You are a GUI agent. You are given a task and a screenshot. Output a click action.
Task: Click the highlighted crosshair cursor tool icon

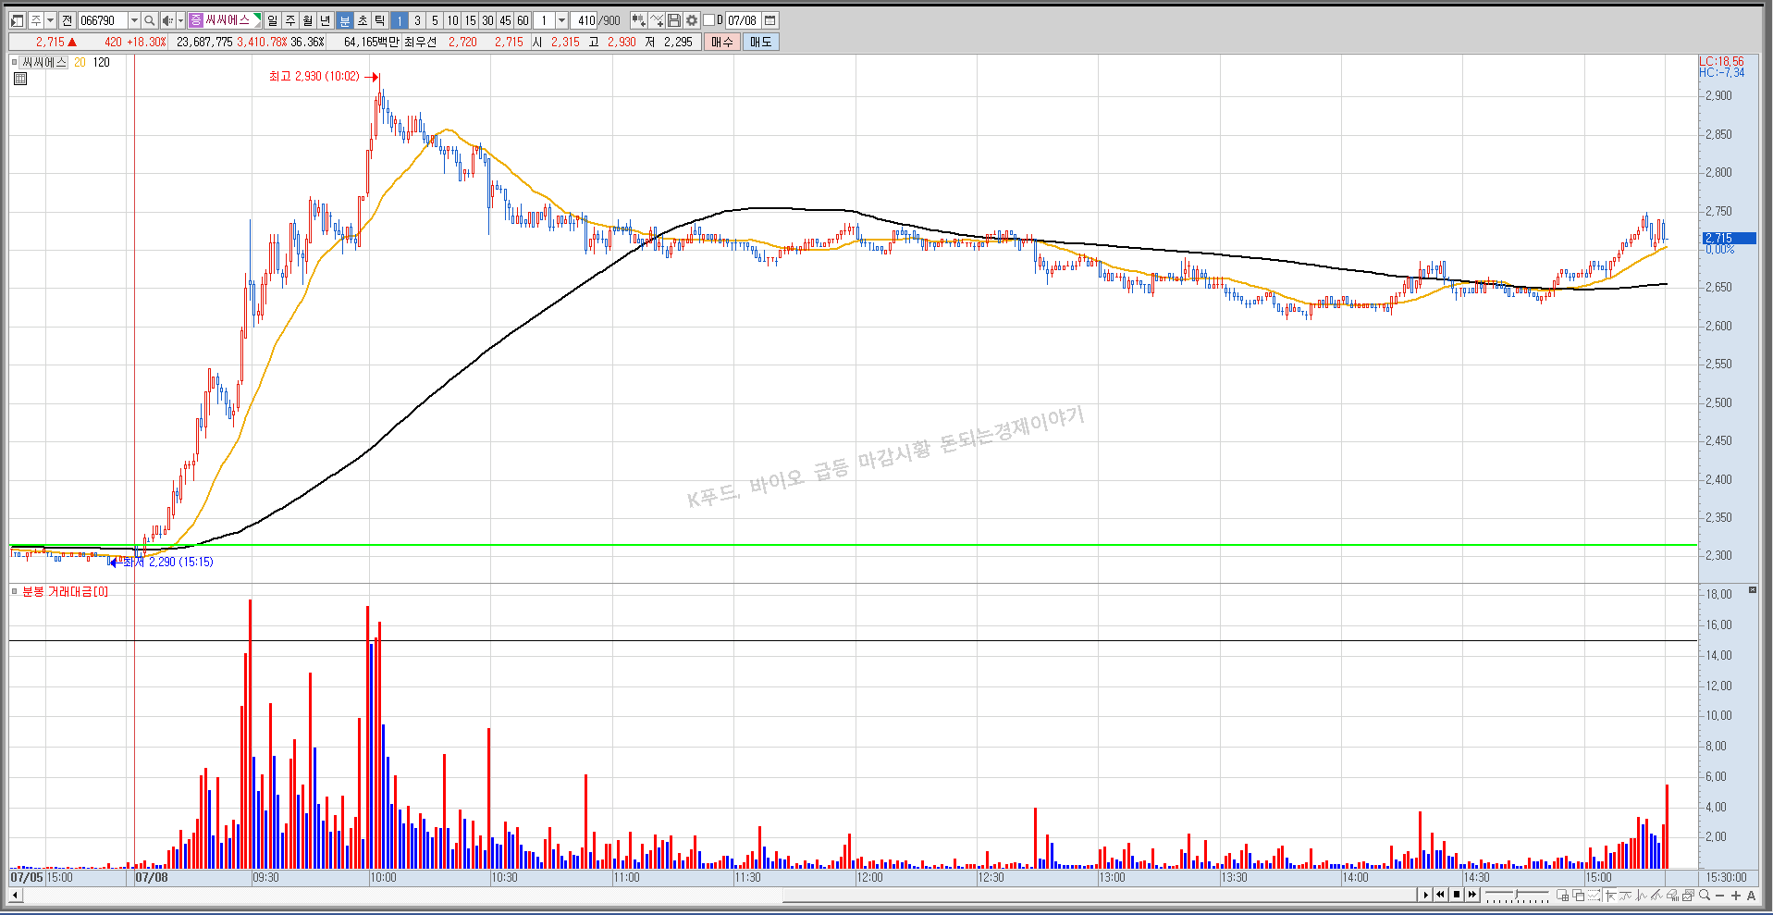(x=1610, y=895)
